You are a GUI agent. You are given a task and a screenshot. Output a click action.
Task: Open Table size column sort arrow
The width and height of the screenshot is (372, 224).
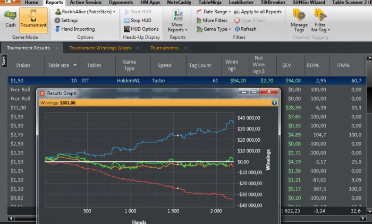pos(75,65)
